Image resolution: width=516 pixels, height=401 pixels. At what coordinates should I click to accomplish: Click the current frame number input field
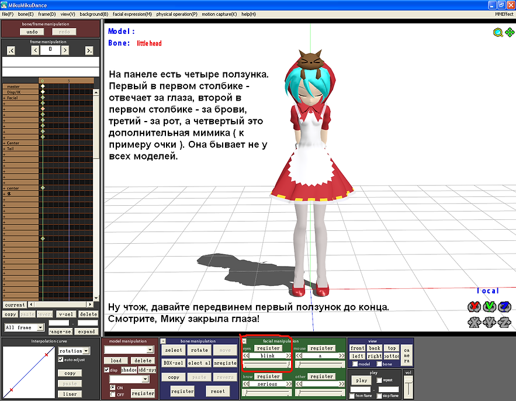point(50,50)
